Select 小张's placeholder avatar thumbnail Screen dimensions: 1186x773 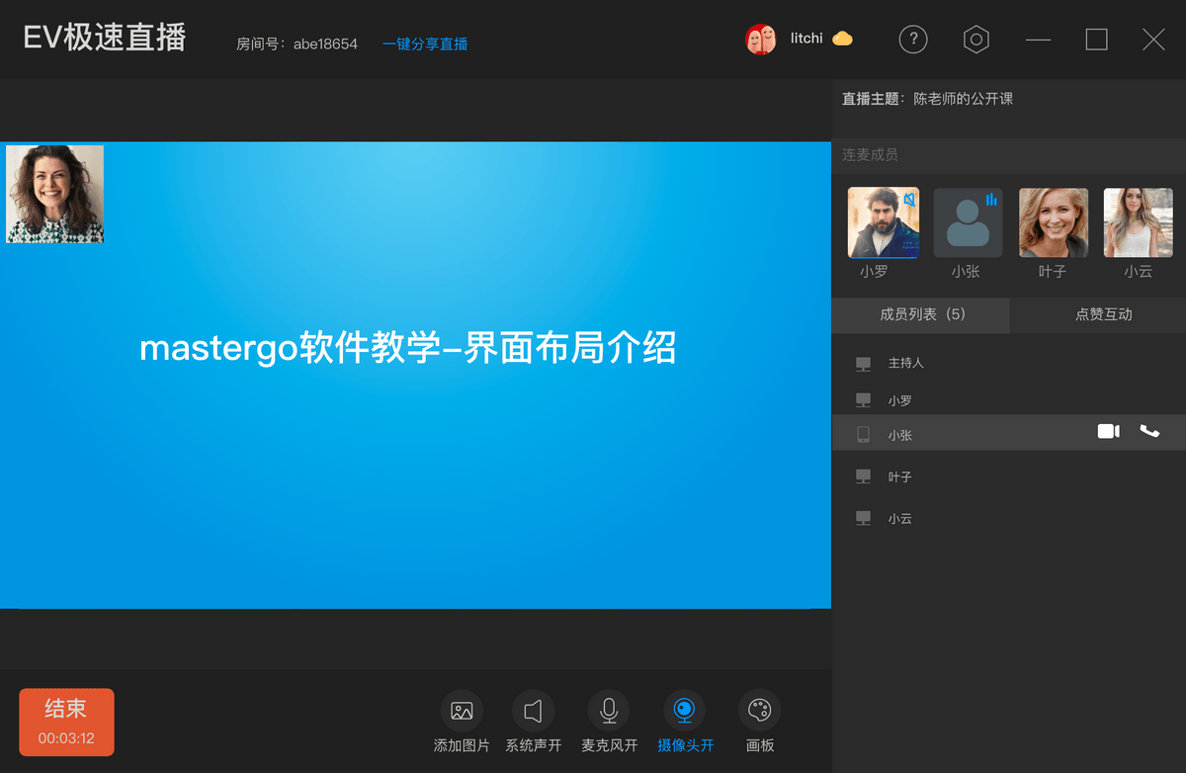tap(968, 223)
